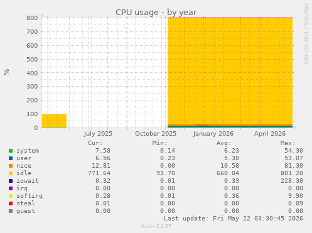This screenshot has width=312, height=233.
Task: Click the system maximum value 54.30
Action: (294, 151)
